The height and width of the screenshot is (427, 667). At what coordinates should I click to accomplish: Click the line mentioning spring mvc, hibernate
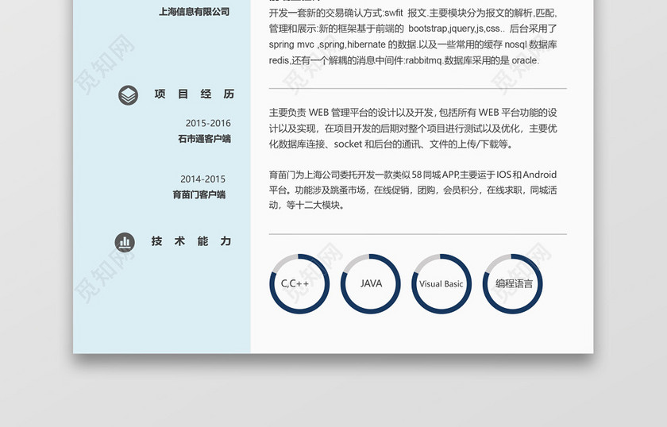(413, 44)
